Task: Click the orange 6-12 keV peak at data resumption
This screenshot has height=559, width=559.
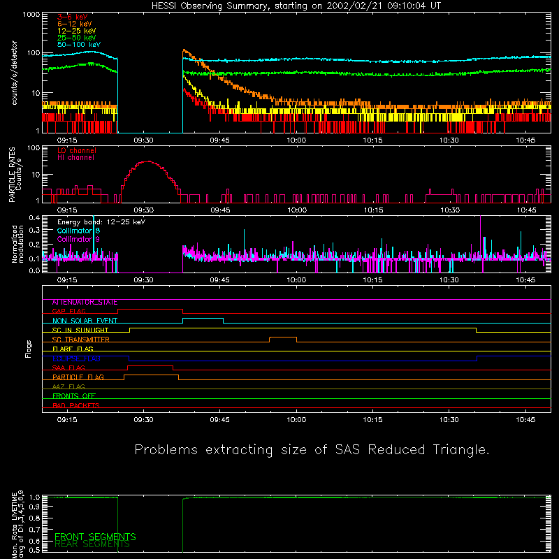Action: click(x=184, y=51)
